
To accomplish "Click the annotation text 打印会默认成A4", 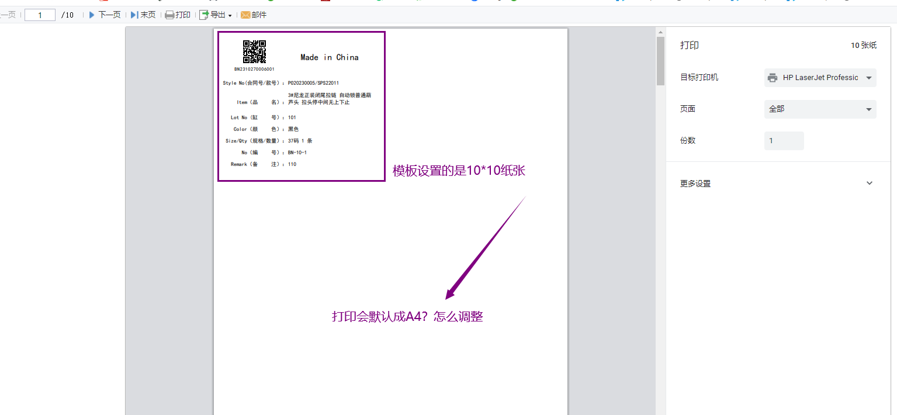I will [407, 317].
